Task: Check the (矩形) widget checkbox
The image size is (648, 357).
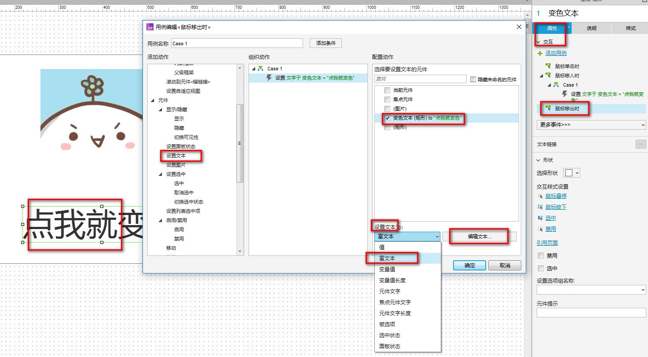Action: coord(387,127)
